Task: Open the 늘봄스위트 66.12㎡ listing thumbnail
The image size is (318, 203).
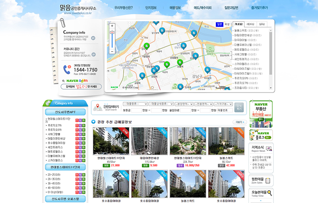Action: (x=226, y=141)
